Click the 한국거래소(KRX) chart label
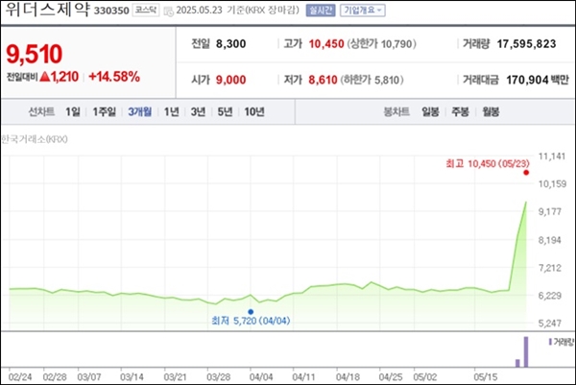The image size is (576, 385). 35,139
